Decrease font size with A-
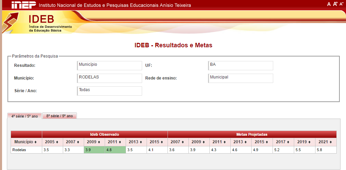This screenshot has width=346, height=170. pyautogui.click(x=342, y=4)
